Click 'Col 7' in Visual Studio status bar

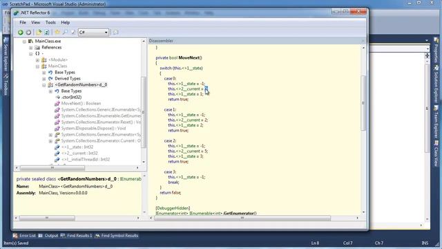pyautogui.click(x=347, y=243)
